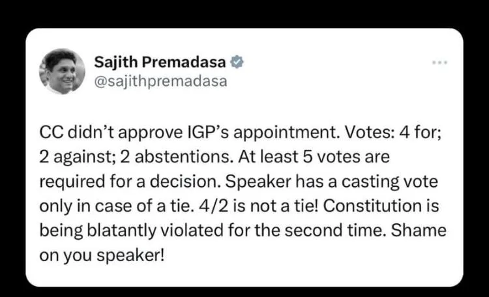Click the word "appointment" in first line
489x297 pixels.
pyautogui.click(x=286, y=133)
